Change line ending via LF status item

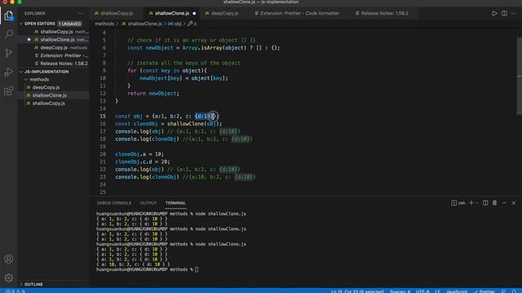437,291
